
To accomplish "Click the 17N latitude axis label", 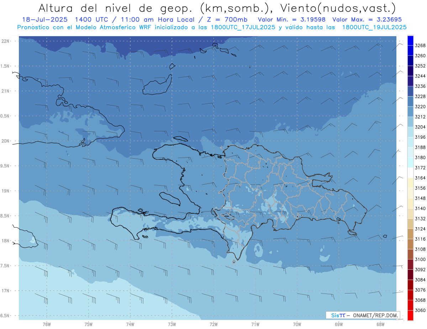I will click(x=5, y=291).
